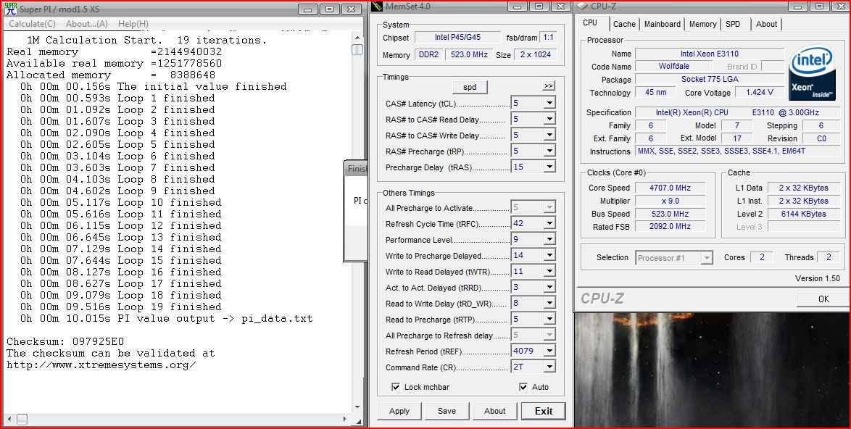
Task: Click the Super PI app icon in title bar
Action: click(x=10, y=9)
